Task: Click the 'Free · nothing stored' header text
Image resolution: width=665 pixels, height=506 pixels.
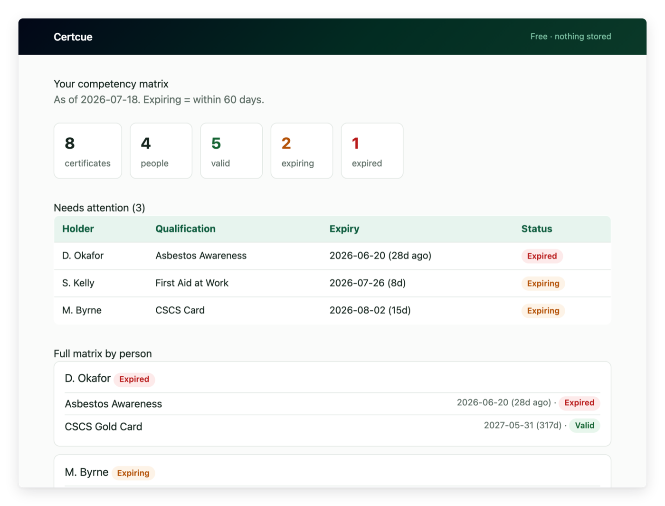Action: pos(570,37)
